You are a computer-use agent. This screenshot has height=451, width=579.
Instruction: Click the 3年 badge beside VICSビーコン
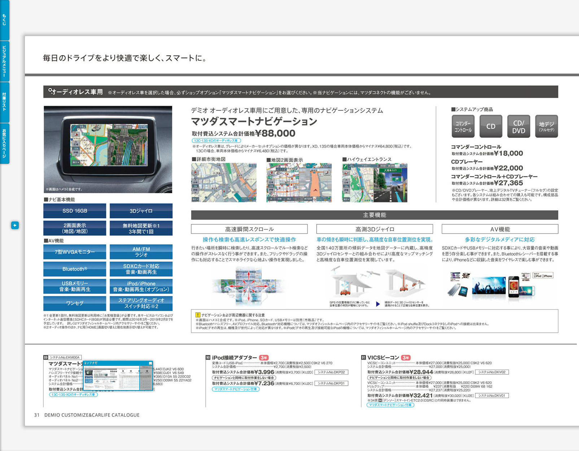pyautogui.click(x=405, y=358)
